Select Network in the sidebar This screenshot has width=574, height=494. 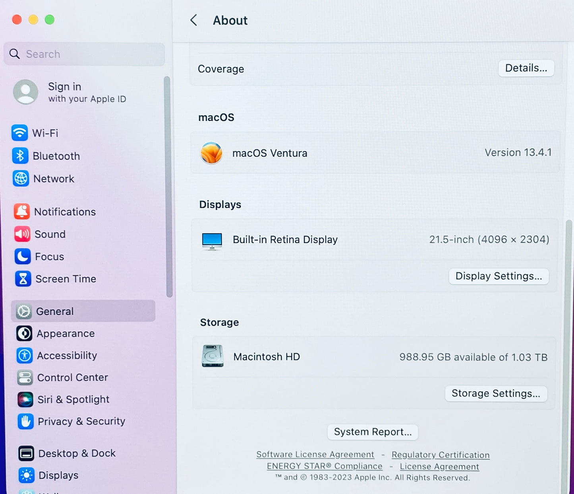tap(54, 179)
